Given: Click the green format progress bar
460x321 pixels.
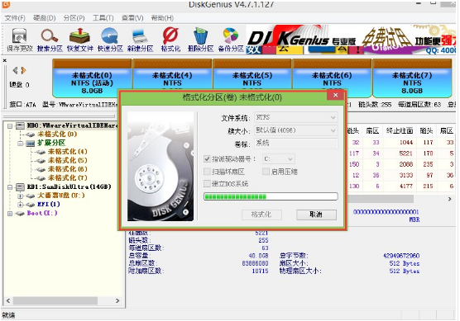Looking at the screenshot, I should (271, 196).
